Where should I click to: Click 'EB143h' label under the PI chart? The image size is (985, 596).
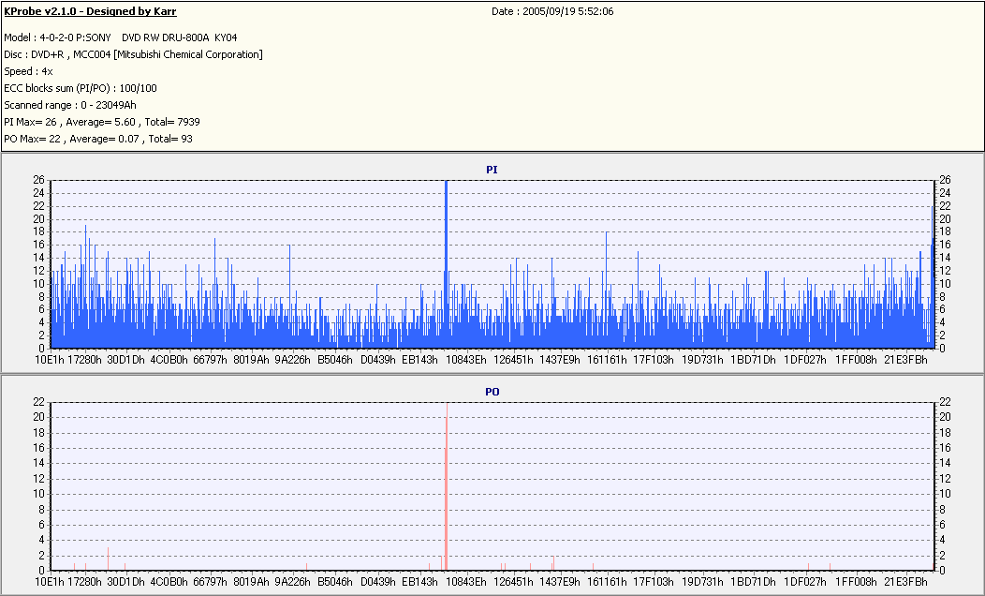click(x=419, y=360)
